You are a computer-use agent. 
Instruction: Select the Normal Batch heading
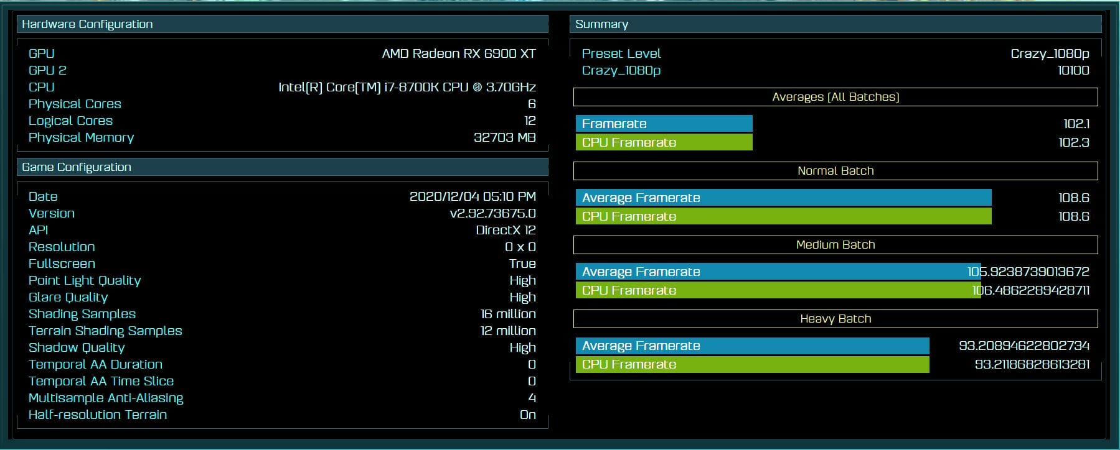pos(835,171)
